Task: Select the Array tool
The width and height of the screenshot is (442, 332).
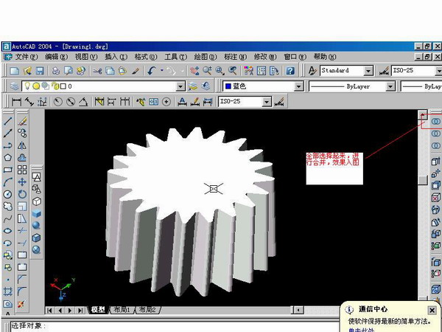Action: [x=22, y=170]
